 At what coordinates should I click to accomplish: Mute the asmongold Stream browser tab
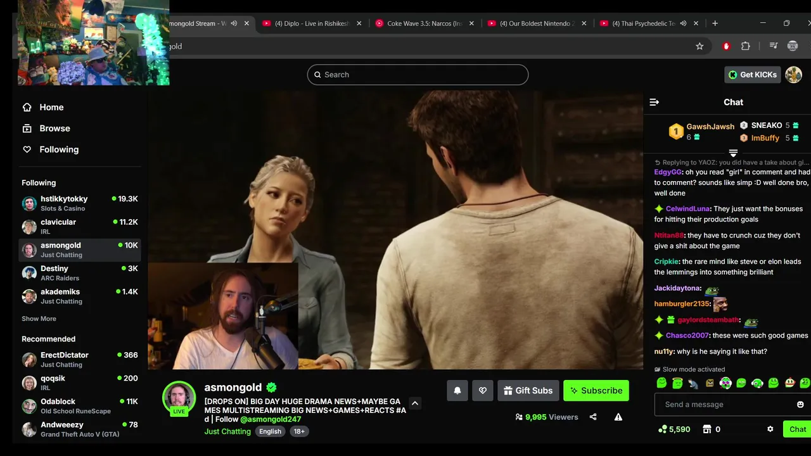coord(234,23)
